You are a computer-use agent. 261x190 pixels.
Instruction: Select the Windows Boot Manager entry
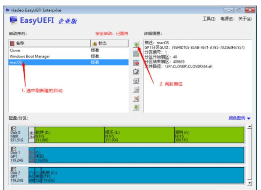68,56
